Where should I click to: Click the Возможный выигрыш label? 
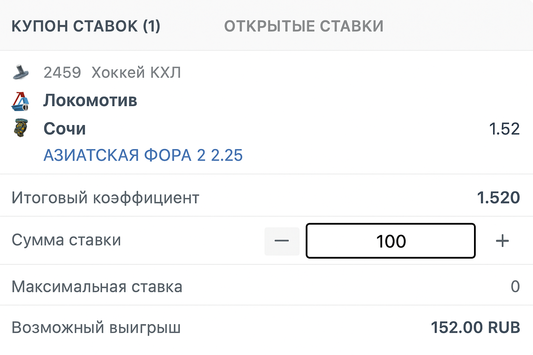[96, 328]
